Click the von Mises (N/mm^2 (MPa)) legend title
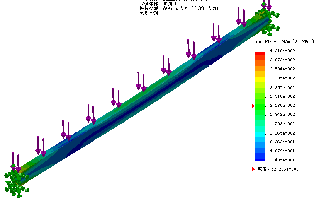Viewport: 314px width, 202px height. [283, 42]
